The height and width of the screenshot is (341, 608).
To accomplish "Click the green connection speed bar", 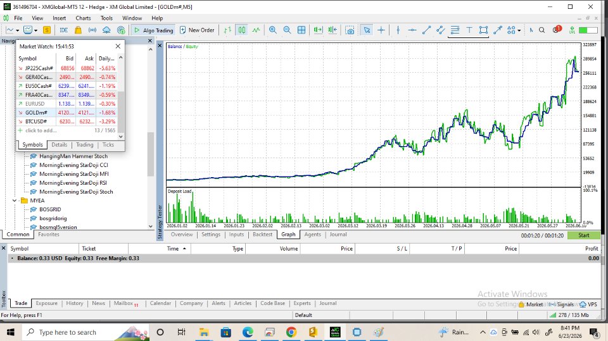I will coord(588,30).
